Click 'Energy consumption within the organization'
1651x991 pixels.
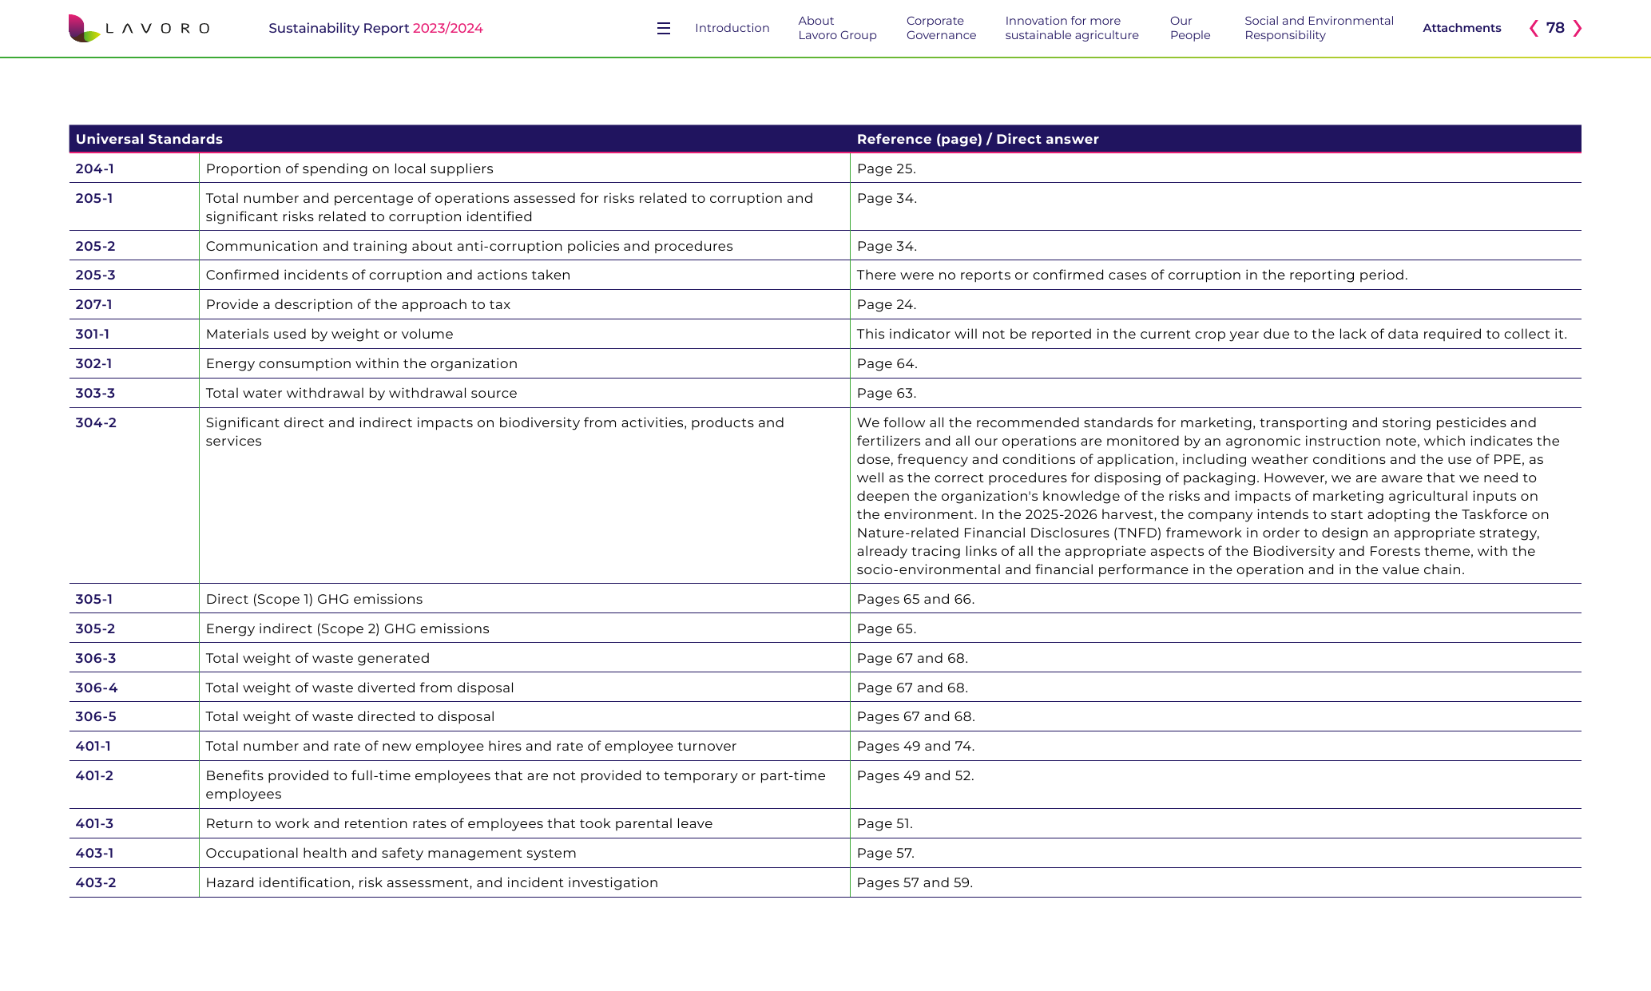coord(361,363)
